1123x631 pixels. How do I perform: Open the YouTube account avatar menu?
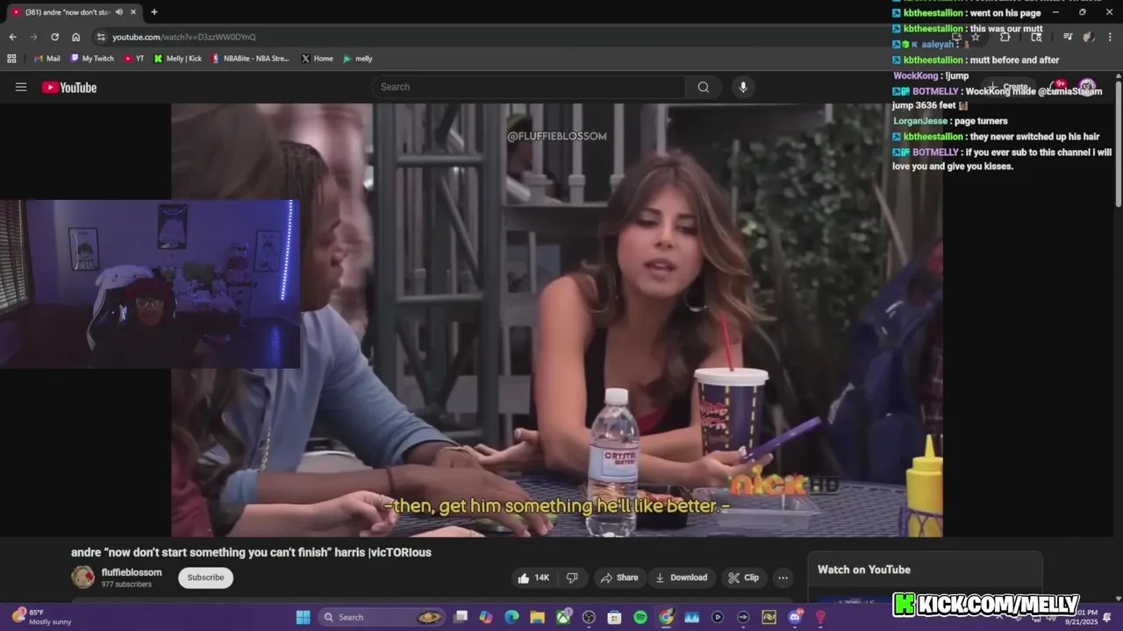pos(1087,87)
